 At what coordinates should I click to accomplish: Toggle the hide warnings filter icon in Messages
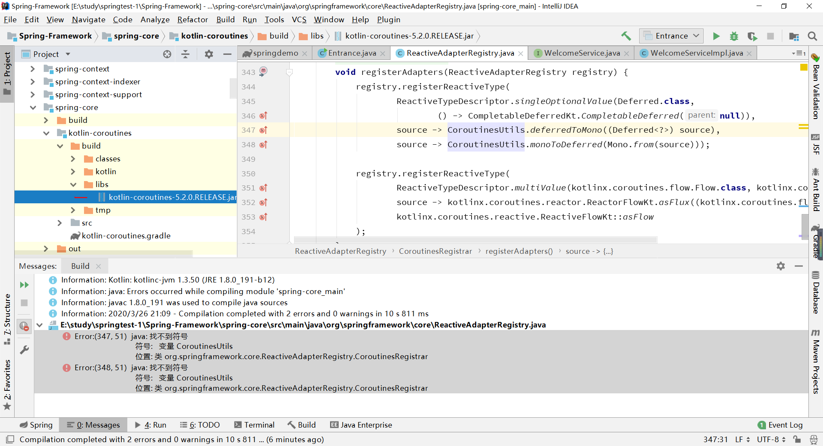[x=24, y=326]
